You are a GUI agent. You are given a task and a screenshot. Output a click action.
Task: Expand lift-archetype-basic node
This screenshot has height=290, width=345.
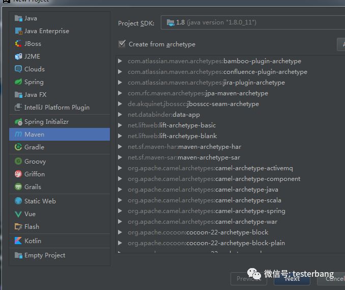(x=120, y=125)
